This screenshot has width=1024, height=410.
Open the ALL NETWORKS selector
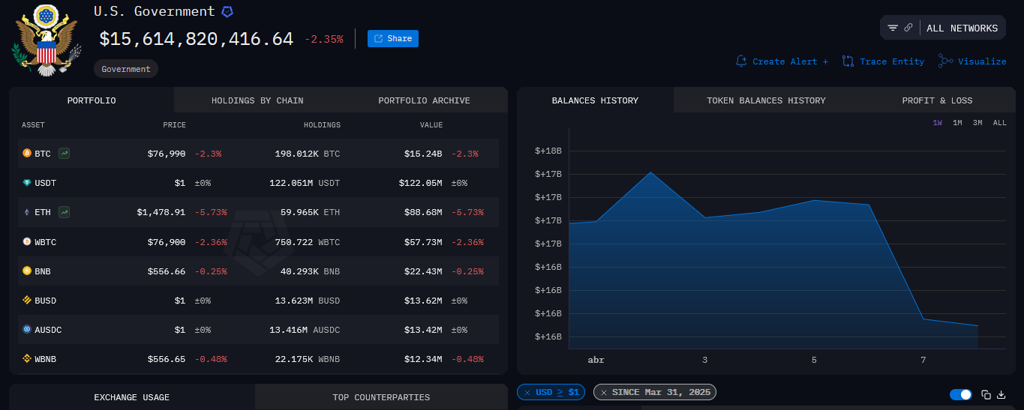[962, 28]
